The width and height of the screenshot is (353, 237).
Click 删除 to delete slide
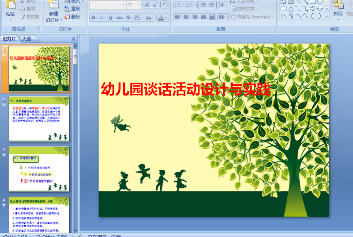(72, 17)
